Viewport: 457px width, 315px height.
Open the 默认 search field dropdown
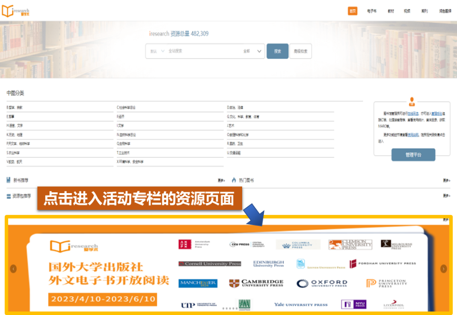click(x=157, y=51)
